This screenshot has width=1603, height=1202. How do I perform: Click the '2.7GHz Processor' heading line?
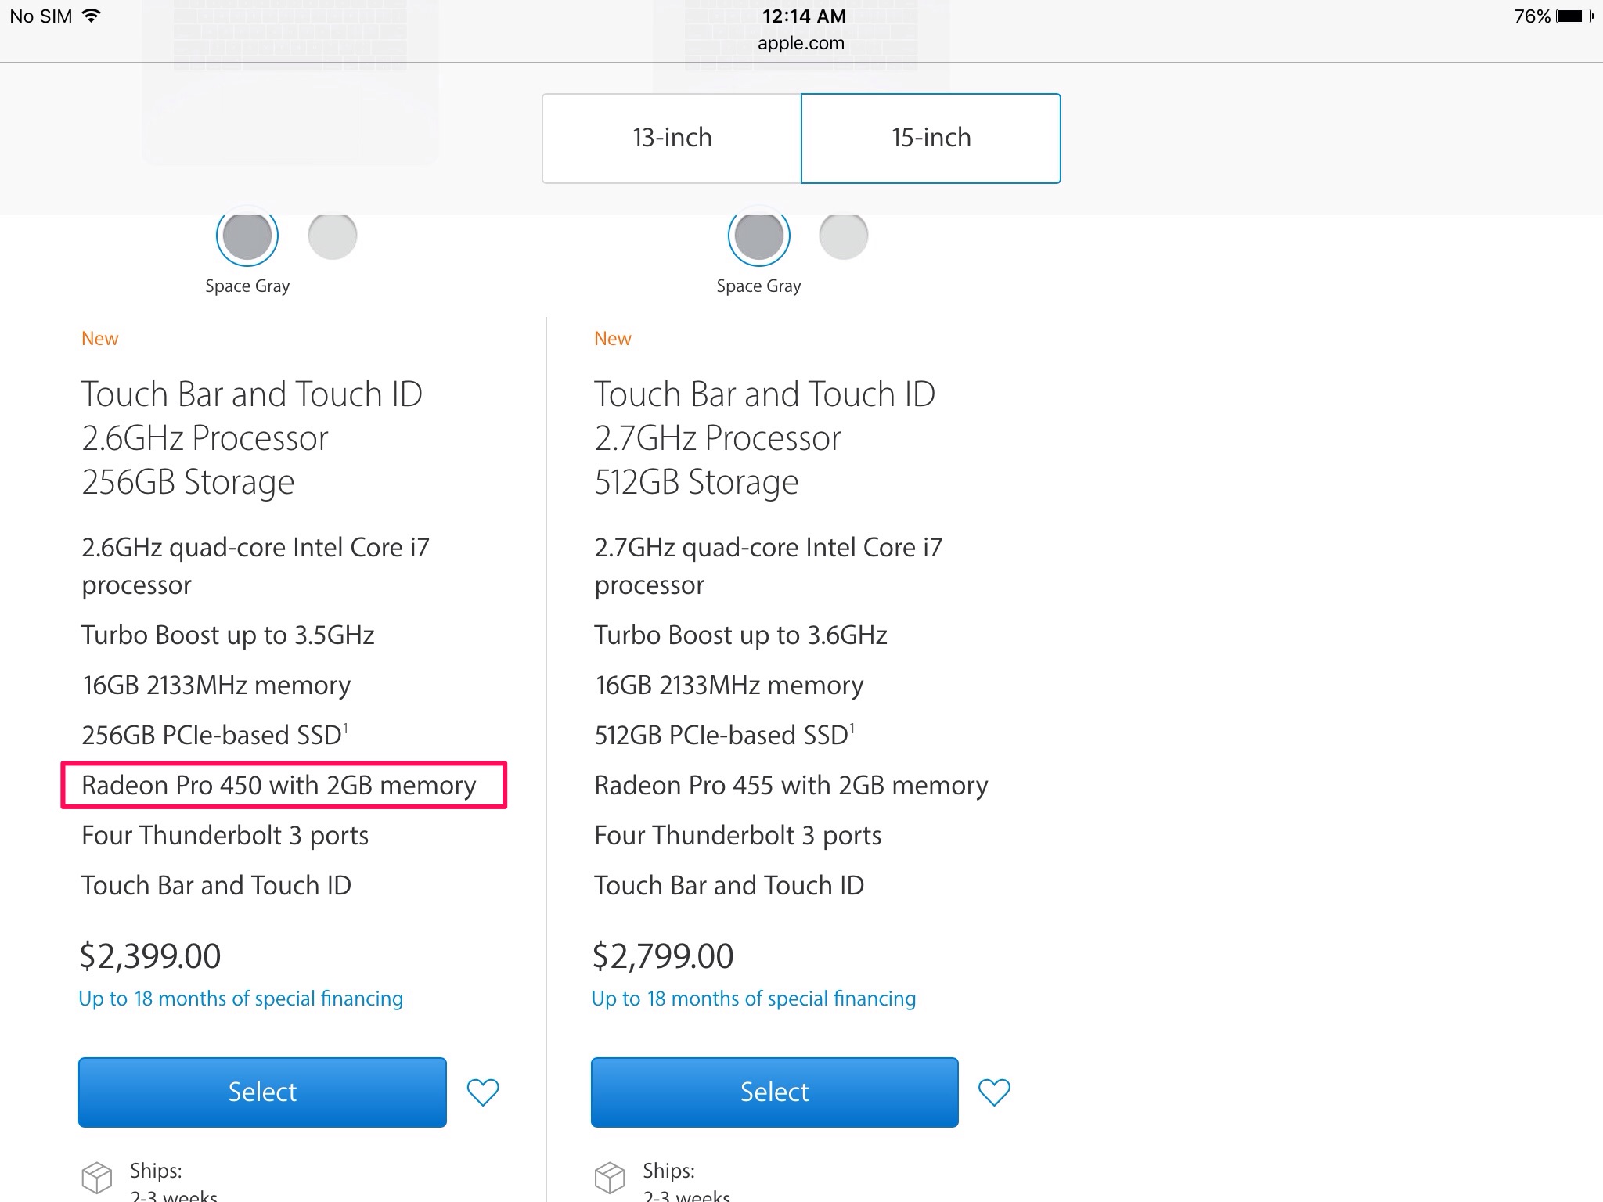pyautogui.click(x=718, y=438)
